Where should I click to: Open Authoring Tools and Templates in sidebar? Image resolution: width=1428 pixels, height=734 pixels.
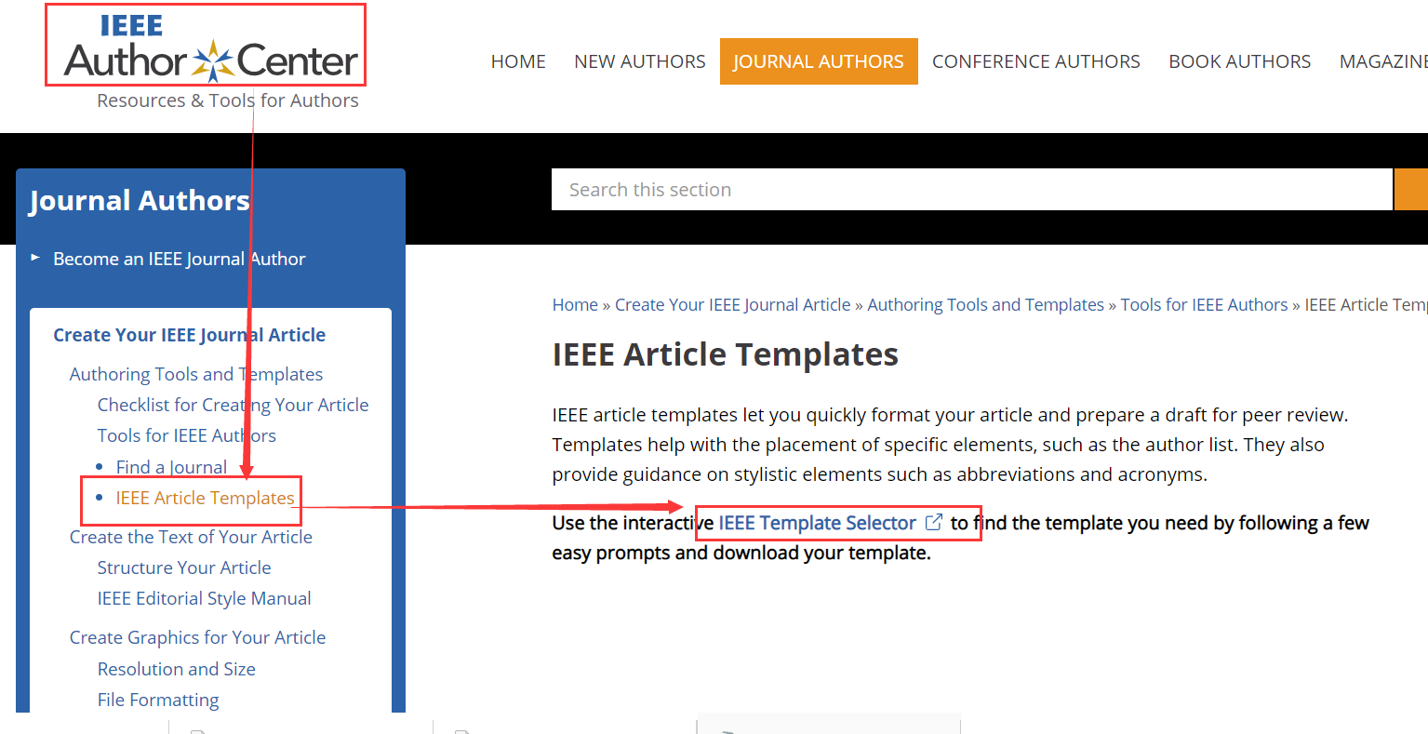tap(196, 374)
